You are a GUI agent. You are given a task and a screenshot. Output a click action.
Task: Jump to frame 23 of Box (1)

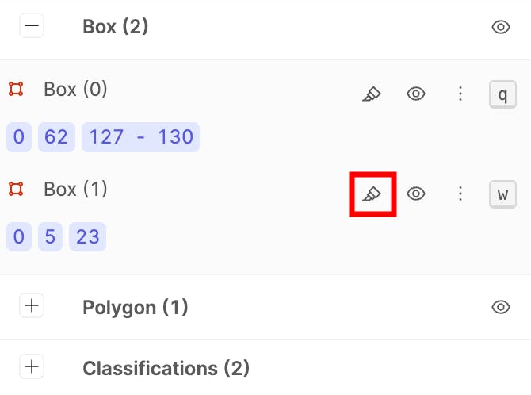(x=87, y=236)
